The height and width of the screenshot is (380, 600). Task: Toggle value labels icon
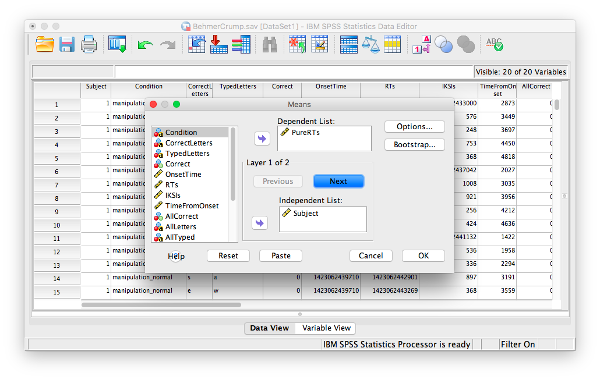coord(422,44)
